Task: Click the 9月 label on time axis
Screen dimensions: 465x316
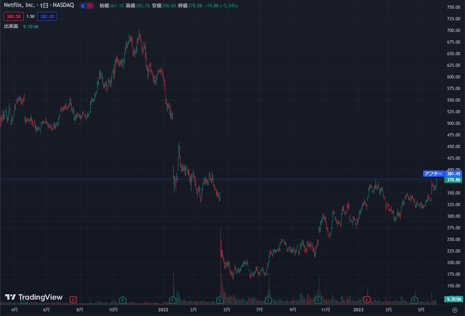Action: 293,310
